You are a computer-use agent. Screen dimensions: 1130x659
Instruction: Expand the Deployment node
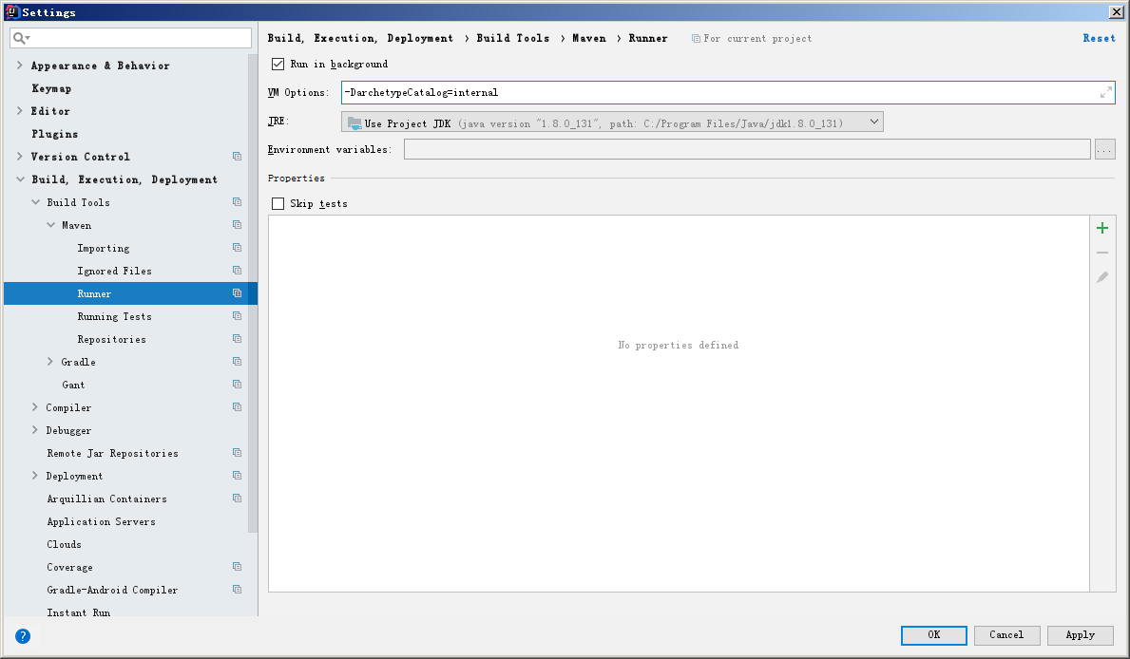34,476
